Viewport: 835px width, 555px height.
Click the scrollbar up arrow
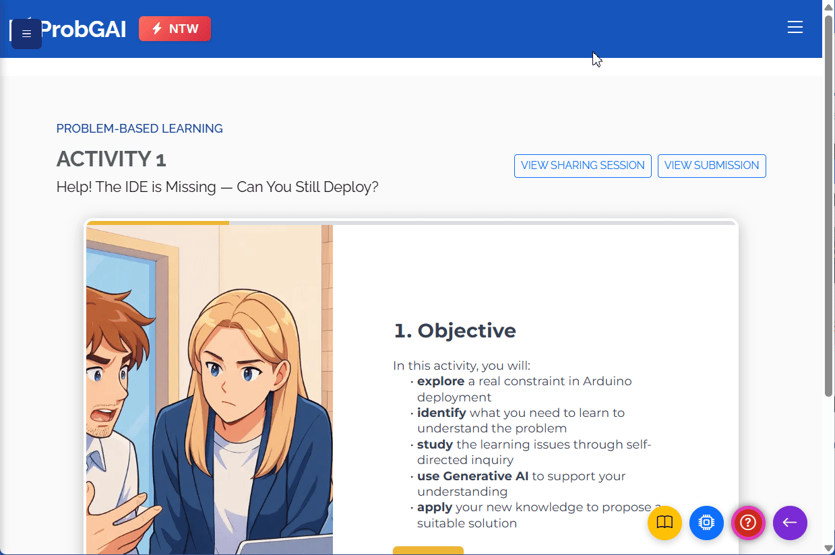click(828, 6)
